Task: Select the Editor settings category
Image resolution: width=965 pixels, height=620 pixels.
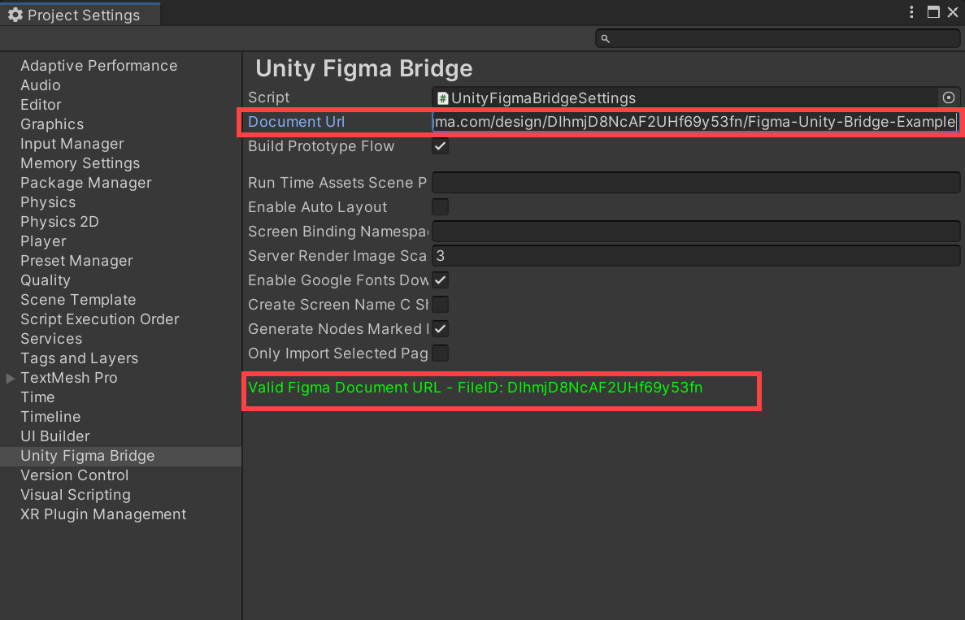Action: coord(41,105)
